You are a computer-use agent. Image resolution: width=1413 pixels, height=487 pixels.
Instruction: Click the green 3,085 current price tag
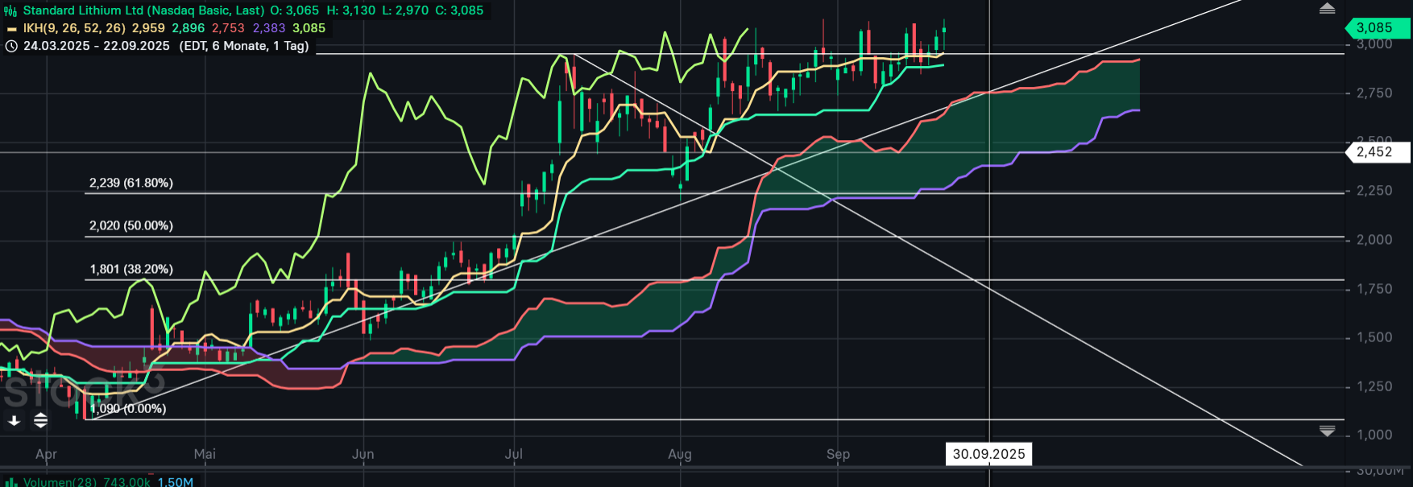[x=1377, y=27]
